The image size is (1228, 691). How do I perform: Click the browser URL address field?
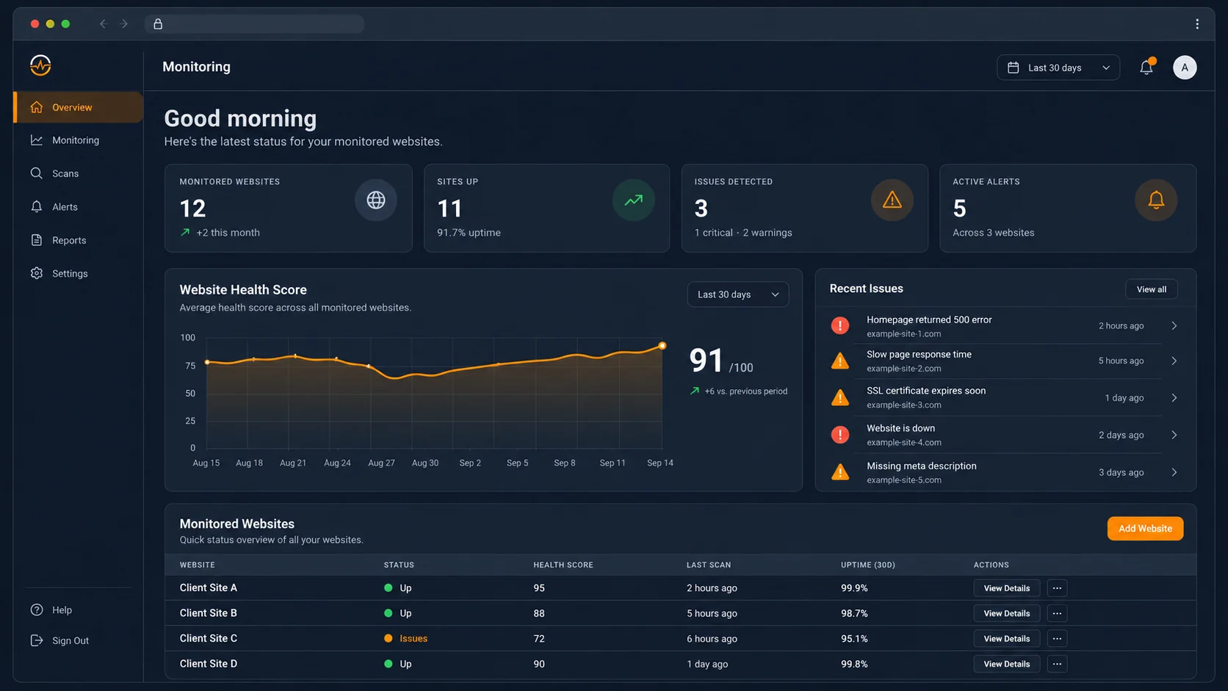(254, 24)
